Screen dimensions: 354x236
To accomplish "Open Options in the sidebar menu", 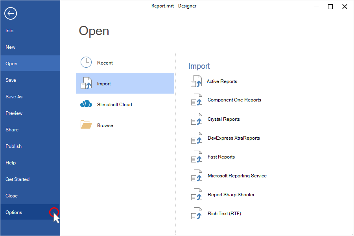I will pos(30,212).
